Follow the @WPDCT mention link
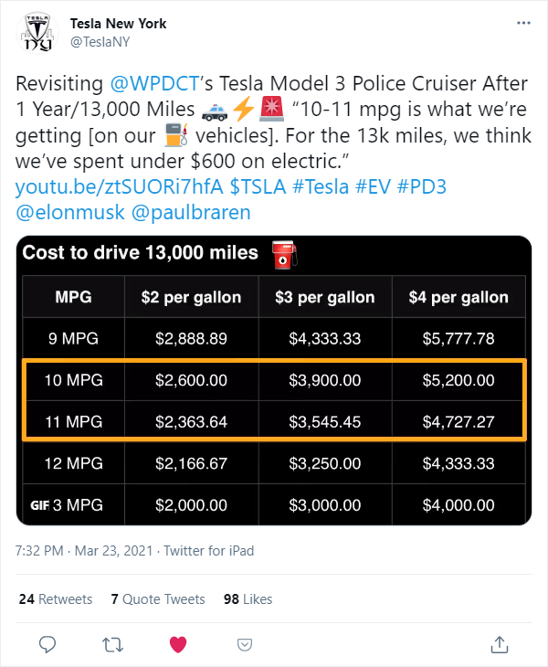Image resolution: width=548 pixels, height=667 pixels. pos(154,83)
